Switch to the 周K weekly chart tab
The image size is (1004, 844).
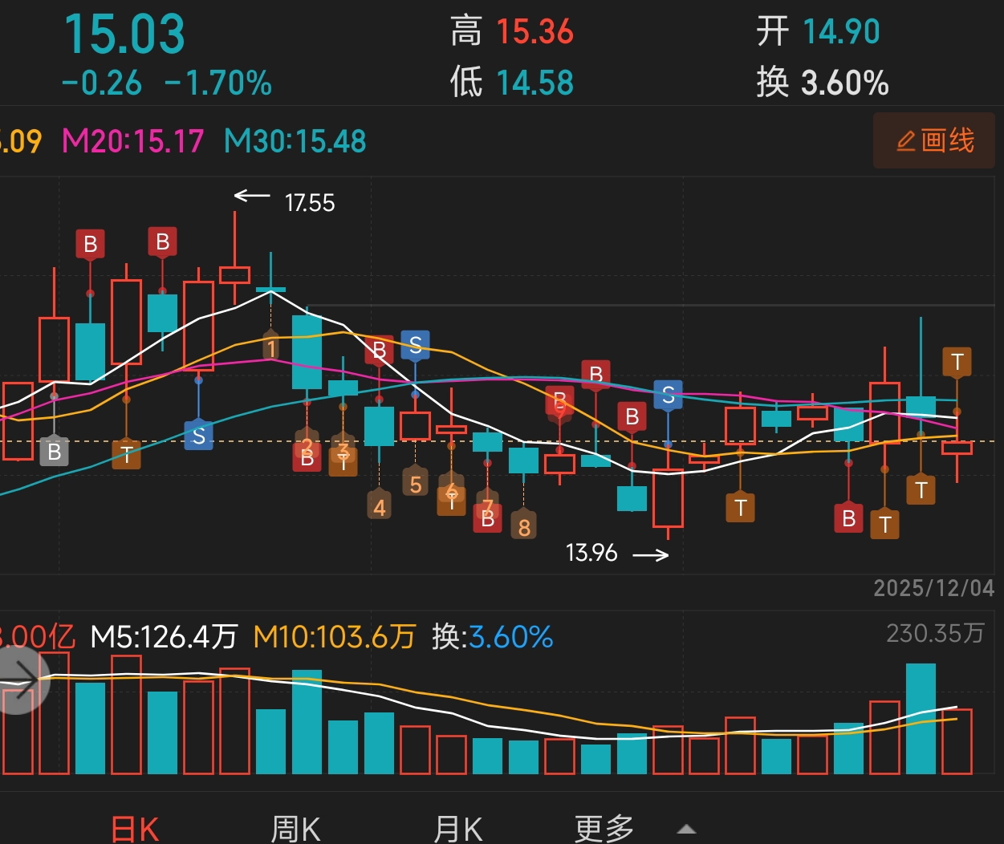295,829
